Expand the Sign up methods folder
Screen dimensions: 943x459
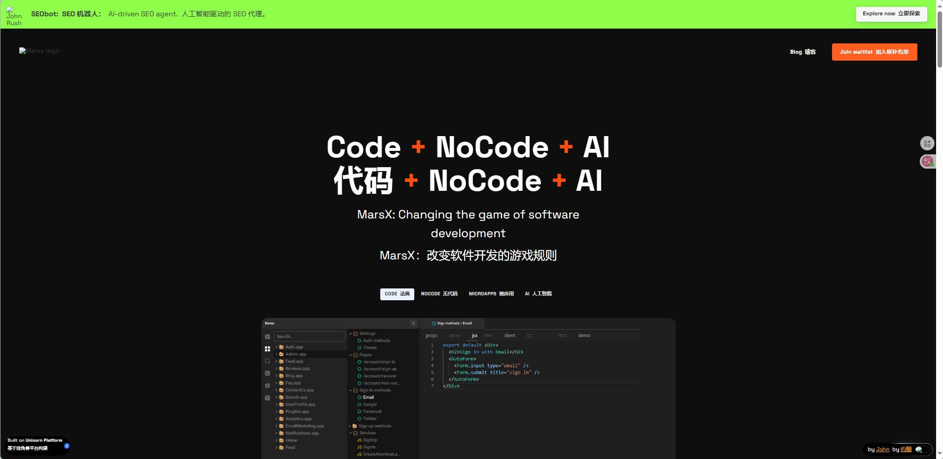tap(350, 426)
